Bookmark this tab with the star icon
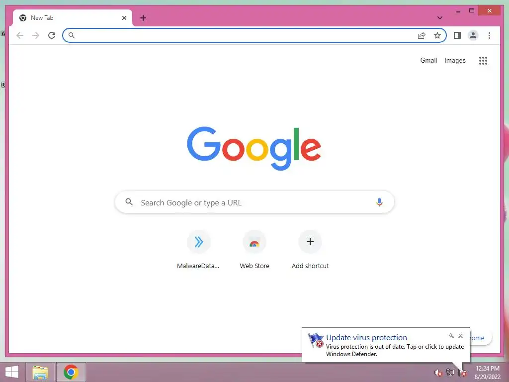509x382 pixels. 437,35
